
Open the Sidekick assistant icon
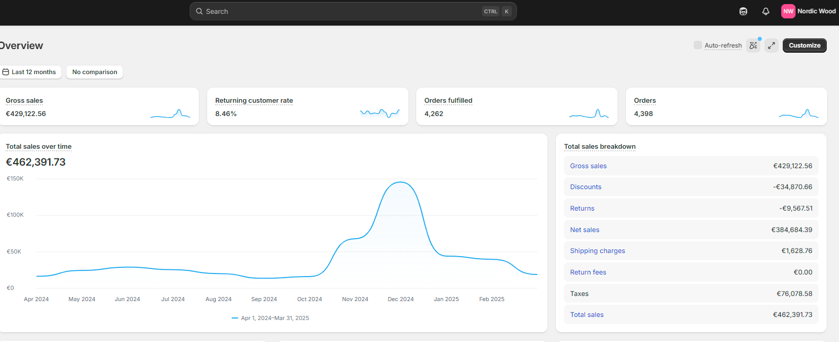coord(743,11)
